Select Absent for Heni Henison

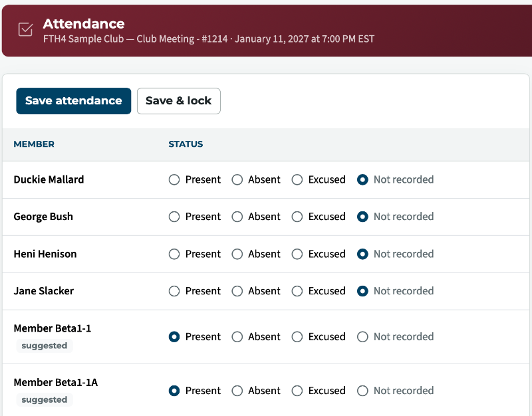[x=237, y=254]
